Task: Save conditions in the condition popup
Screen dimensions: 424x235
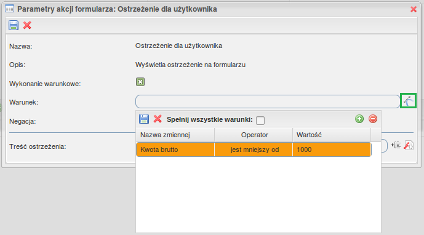Action: [144, 119]
